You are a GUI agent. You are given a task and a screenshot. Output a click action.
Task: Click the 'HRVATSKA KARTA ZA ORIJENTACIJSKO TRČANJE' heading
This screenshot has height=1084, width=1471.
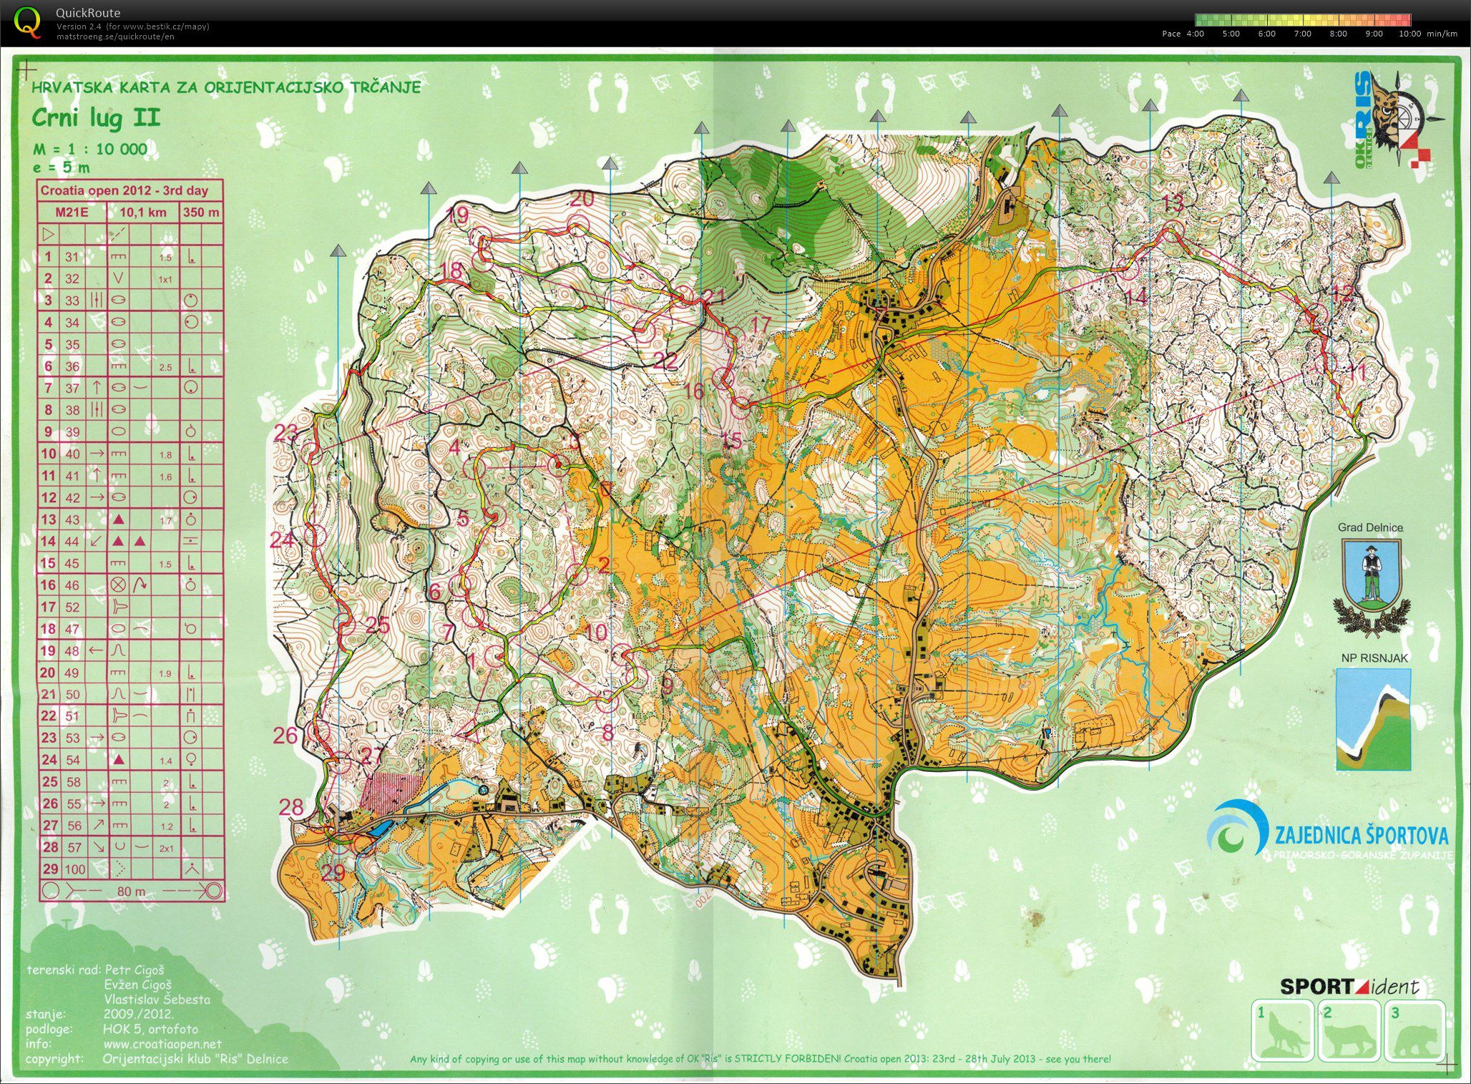tap(226, 87)
